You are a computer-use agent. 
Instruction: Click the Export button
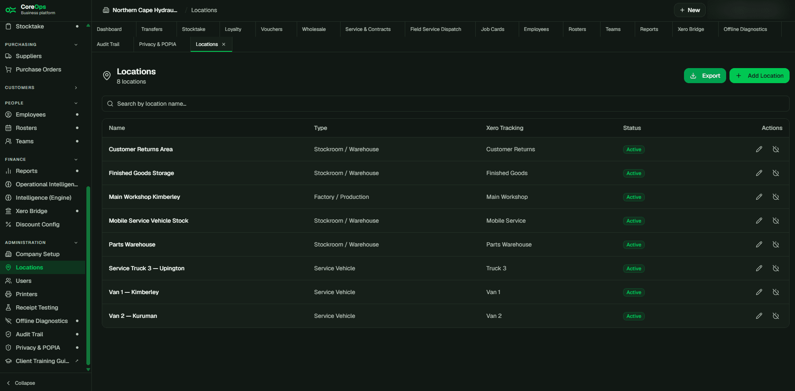705,76
